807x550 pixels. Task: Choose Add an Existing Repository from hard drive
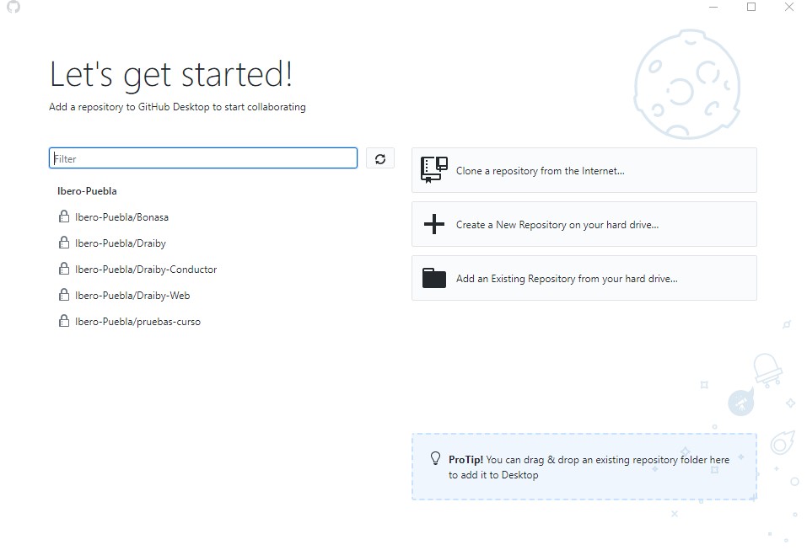[x=584, y=278]
